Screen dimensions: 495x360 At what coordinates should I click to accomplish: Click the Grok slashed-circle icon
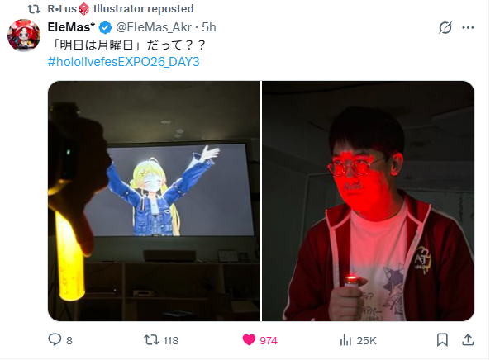[x=445, y=28]
